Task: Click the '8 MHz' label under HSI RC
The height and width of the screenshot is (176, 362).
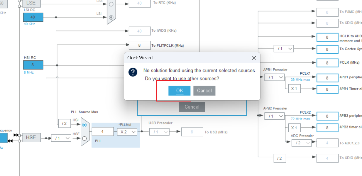Action: 29,72
